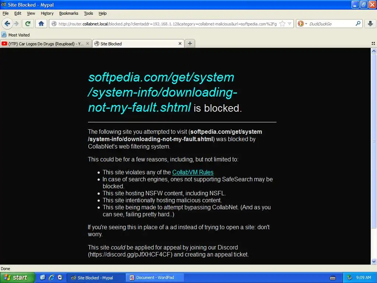The width and height of the screenshot is (377, 283).
Task: Click the Discord invite URL text
Action: (x=130, y=254)
